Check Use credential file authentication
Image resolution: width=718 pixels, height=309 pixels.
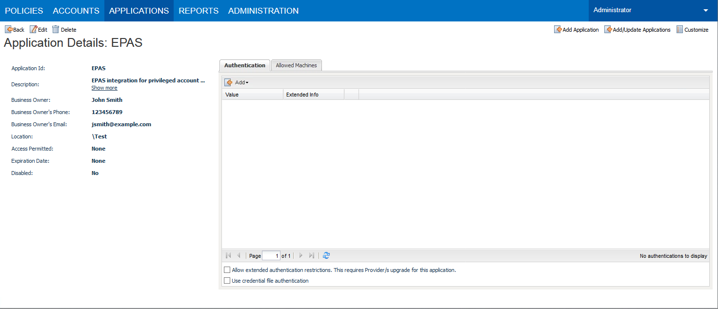tap(227, 280)
